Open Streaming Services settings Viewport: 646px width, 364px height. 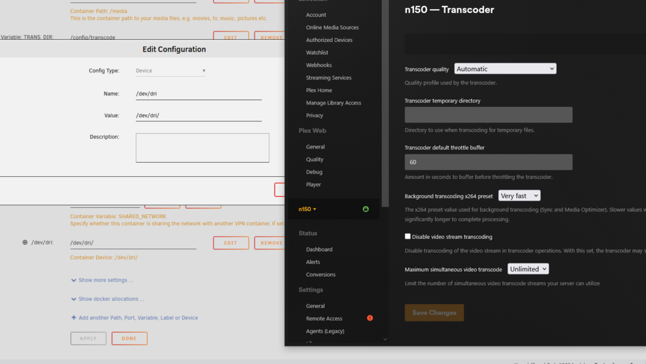(328, 78)
